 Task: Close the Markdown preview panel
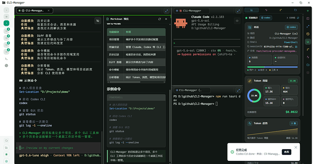(x=166, y=19)
